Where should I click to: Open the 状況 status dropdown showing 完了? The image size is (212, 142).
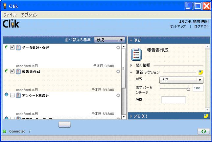(x=181, y=80)
